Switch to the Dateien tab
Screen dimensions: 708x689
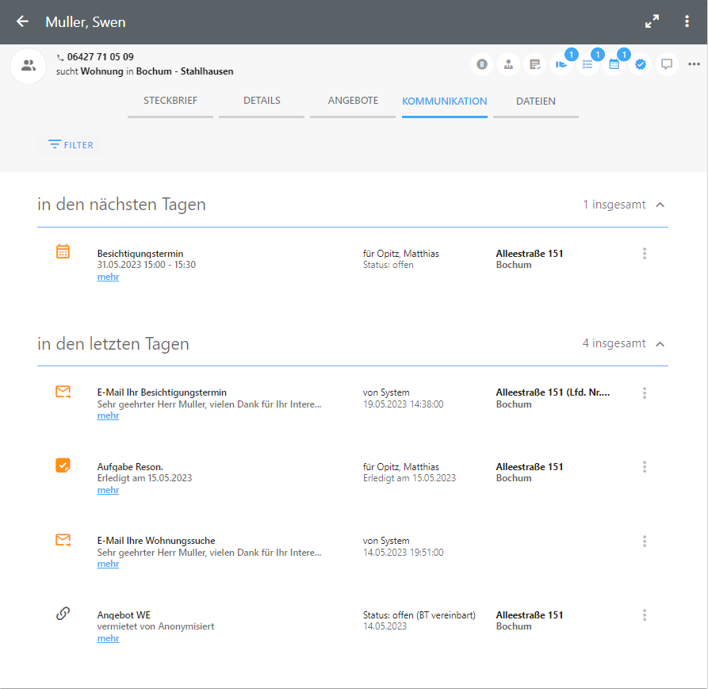(x=536, y=101)
